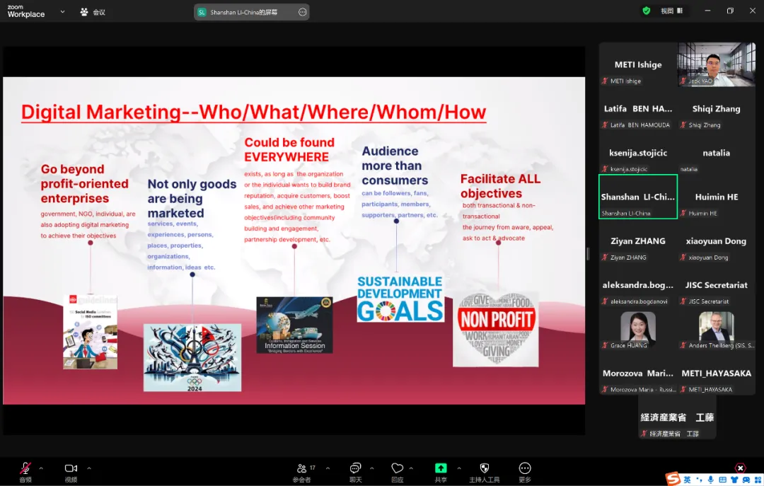Open the IME toolbox grid icon

758,480
